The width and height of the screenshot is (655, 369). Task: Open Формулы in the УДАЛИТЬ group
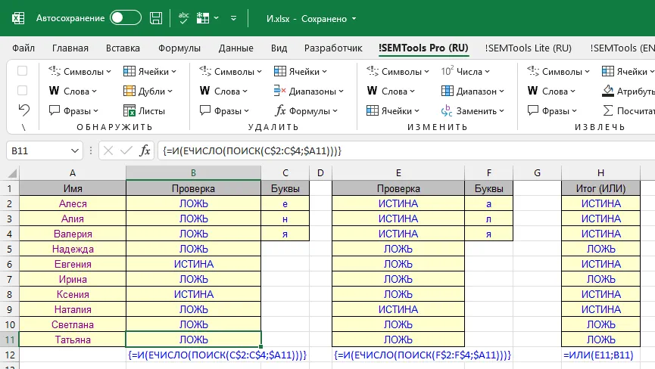tap(307, 110)
